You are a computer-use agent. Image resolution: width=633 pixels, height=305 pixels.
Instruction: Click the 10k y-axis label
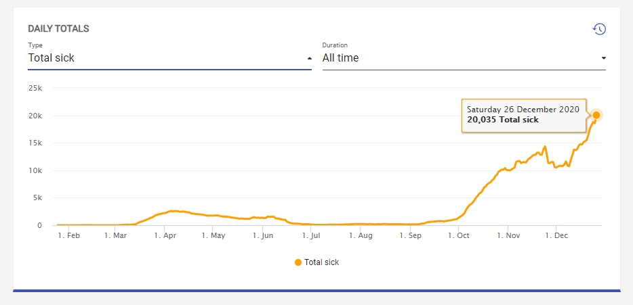(35, 170)
